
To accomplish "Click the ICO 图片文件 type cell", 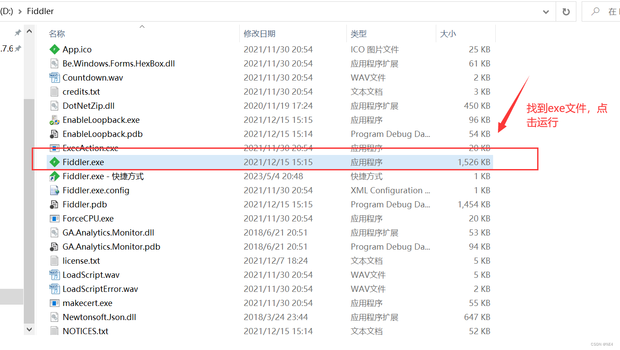I will 375,49.
